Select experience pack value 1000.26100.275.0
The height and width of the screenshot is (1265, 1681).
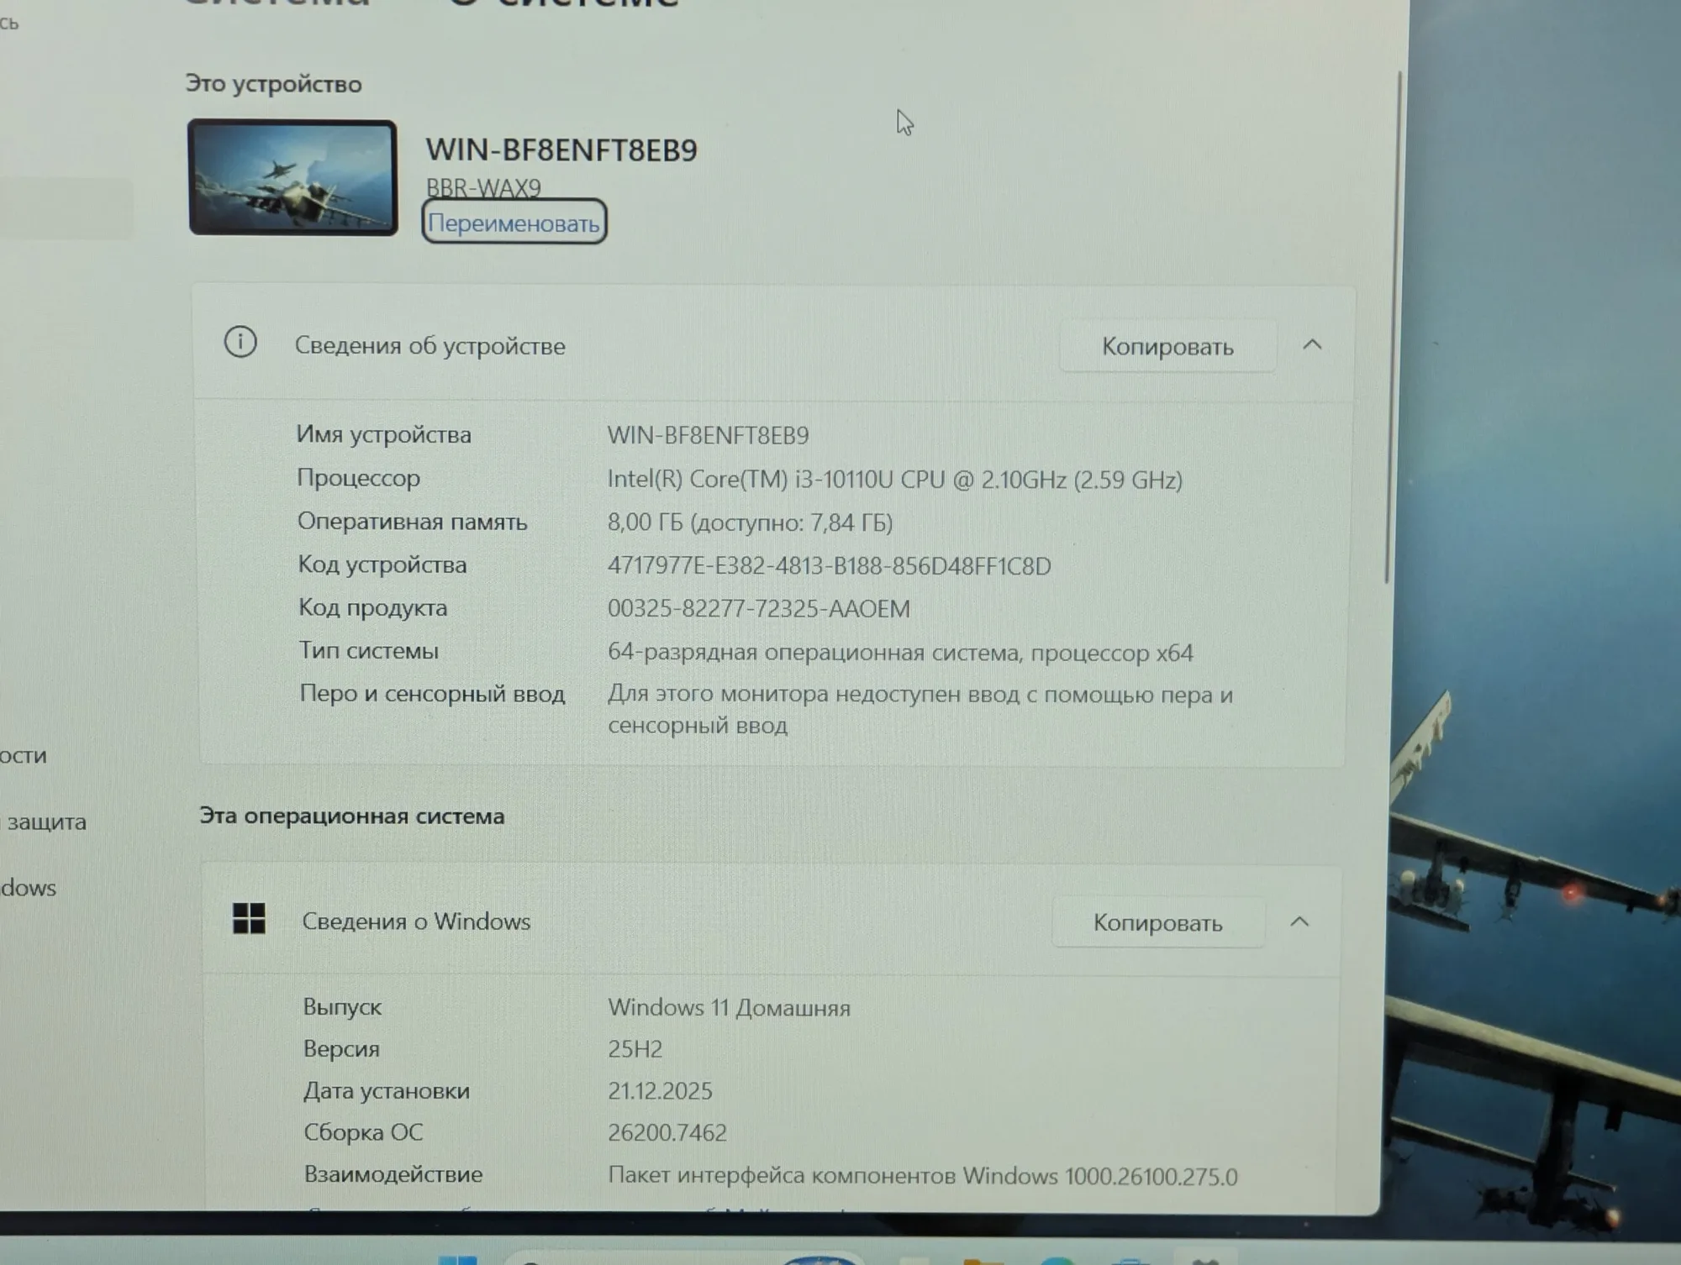click(x=923, y=1176)
